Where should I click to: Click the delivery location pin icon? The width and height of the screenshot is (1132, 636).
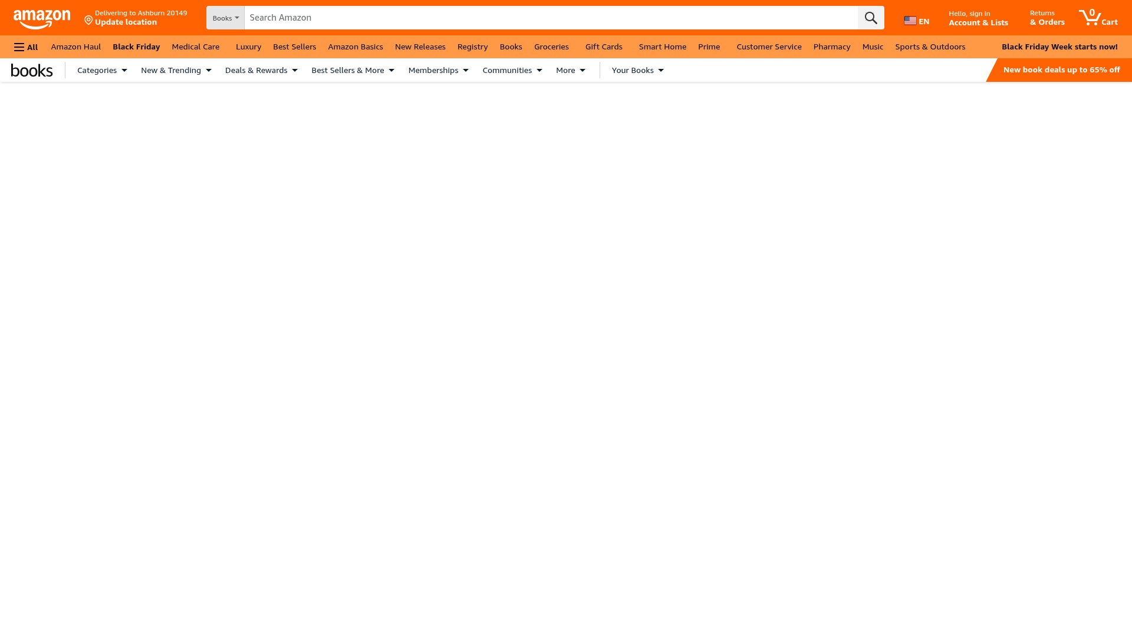click(88, 21)
